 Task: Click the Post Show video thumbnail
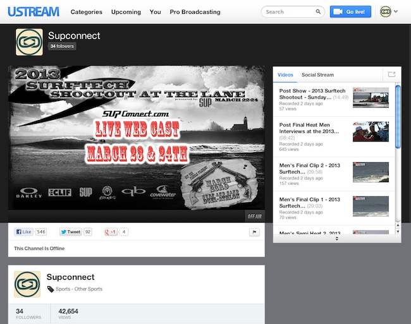(x=371, y=98)
